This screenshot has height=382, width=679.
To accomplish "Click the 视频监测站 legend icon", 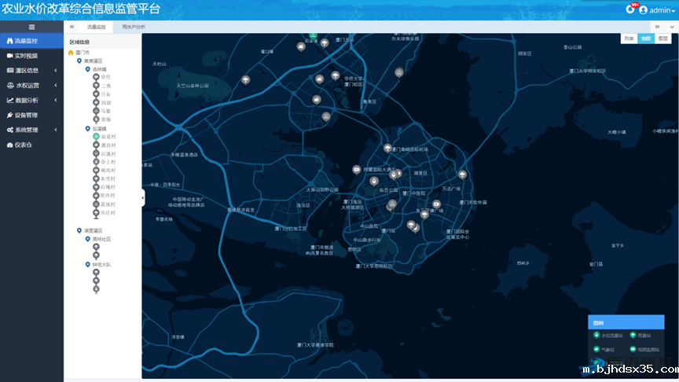I will point(633,349).
